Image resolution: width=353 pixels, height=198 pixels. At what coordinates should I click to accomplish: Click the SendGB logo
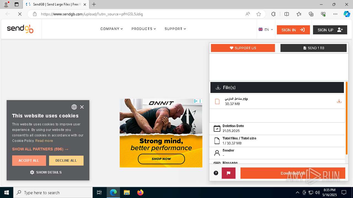tap(20, 29)
